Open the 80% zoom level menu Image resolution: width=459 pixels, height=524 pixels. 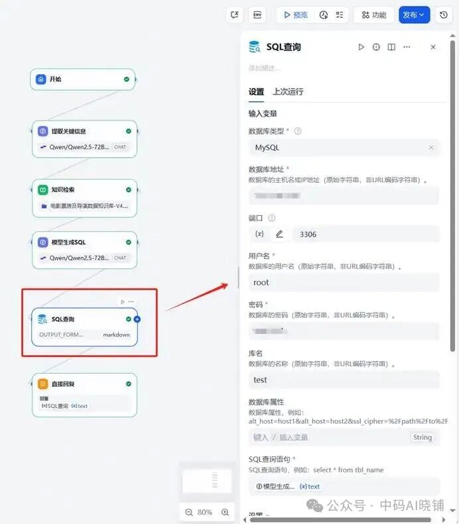point(205,512)
